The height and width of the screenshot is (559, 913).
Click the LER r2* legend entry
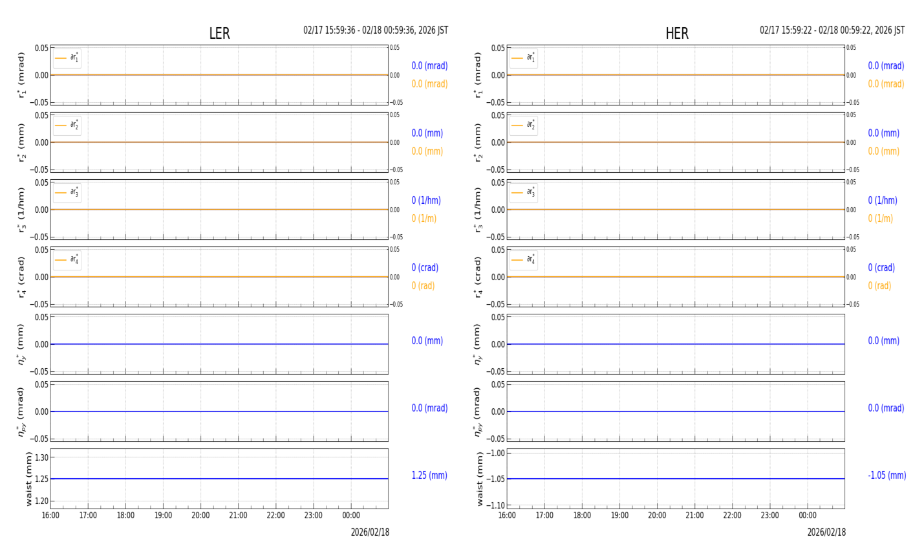[x=67, y=126]
